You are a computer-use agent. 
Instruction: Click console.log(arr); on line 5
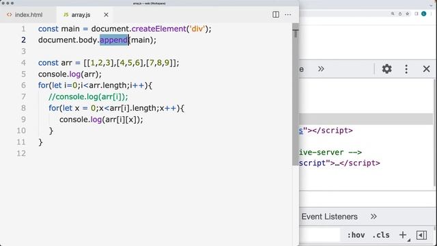coord(70,74)
